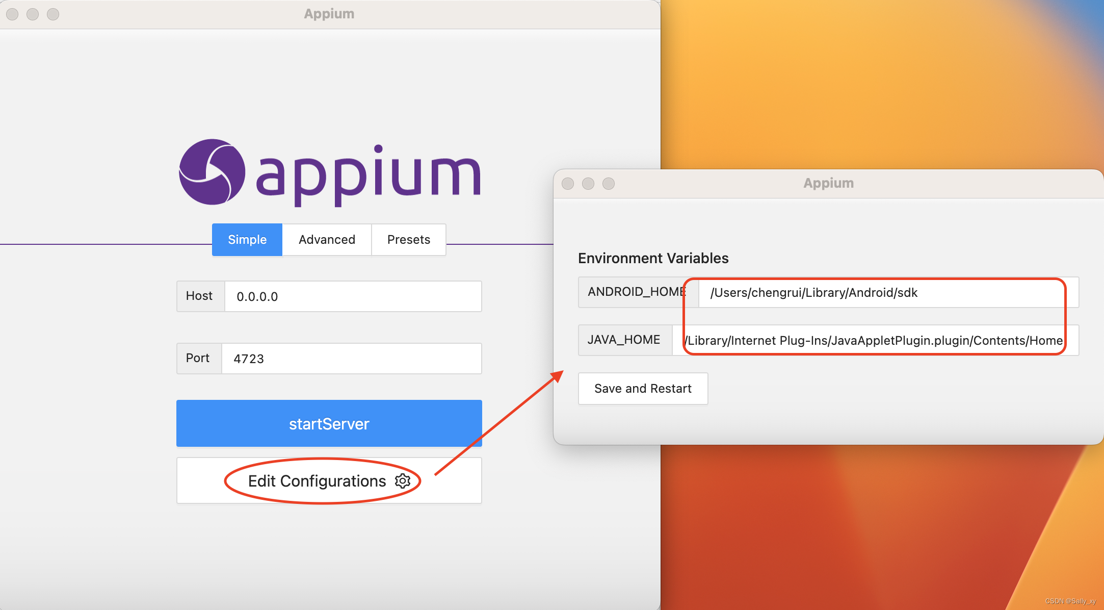Image resolution: width=1104 pixels, height=610 pixels.
Task: Open the Advanced tab
Action: tap(327, 240)
